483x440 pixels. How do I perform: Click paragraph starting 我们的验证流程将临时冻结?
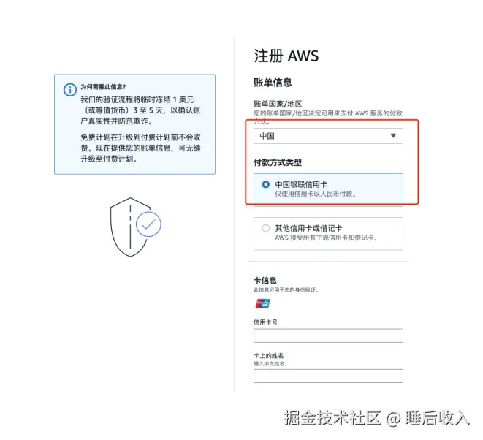pos(140,110)
